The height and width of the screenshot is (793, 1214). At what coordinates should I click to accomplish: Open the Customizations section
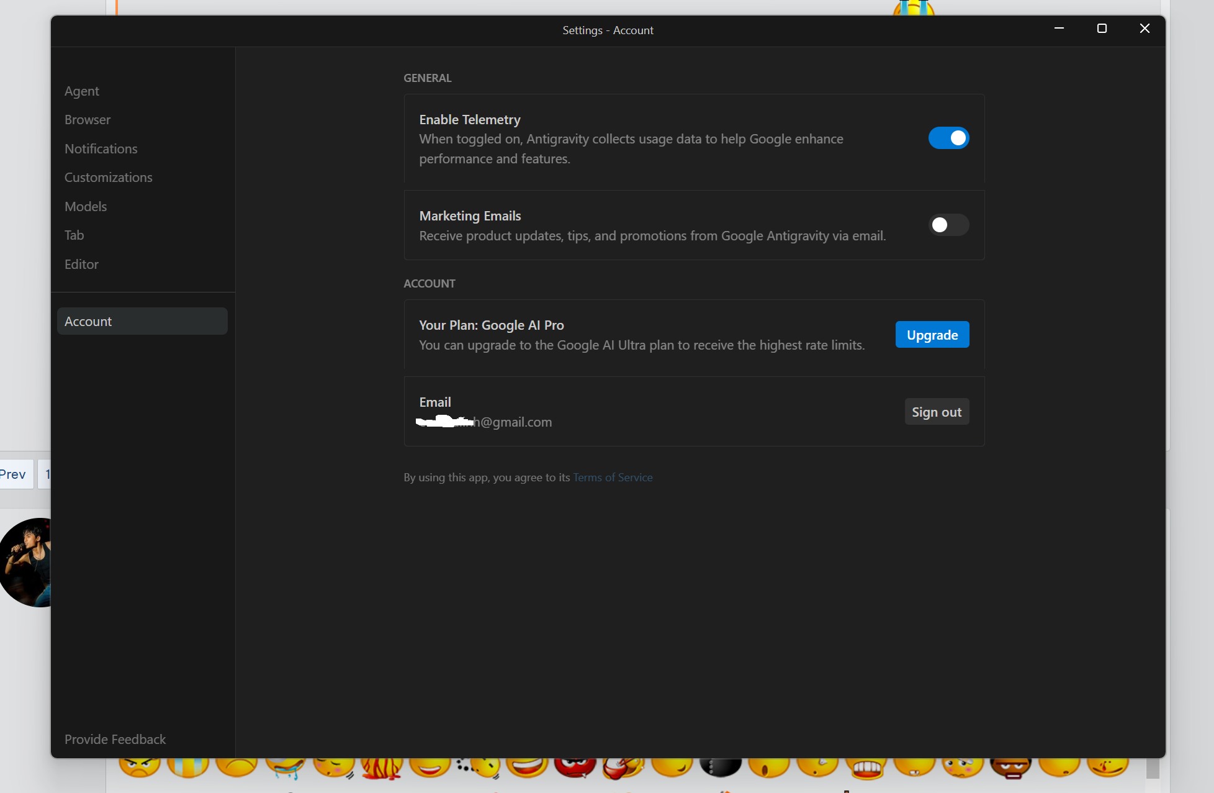click(x=109, y=178)
